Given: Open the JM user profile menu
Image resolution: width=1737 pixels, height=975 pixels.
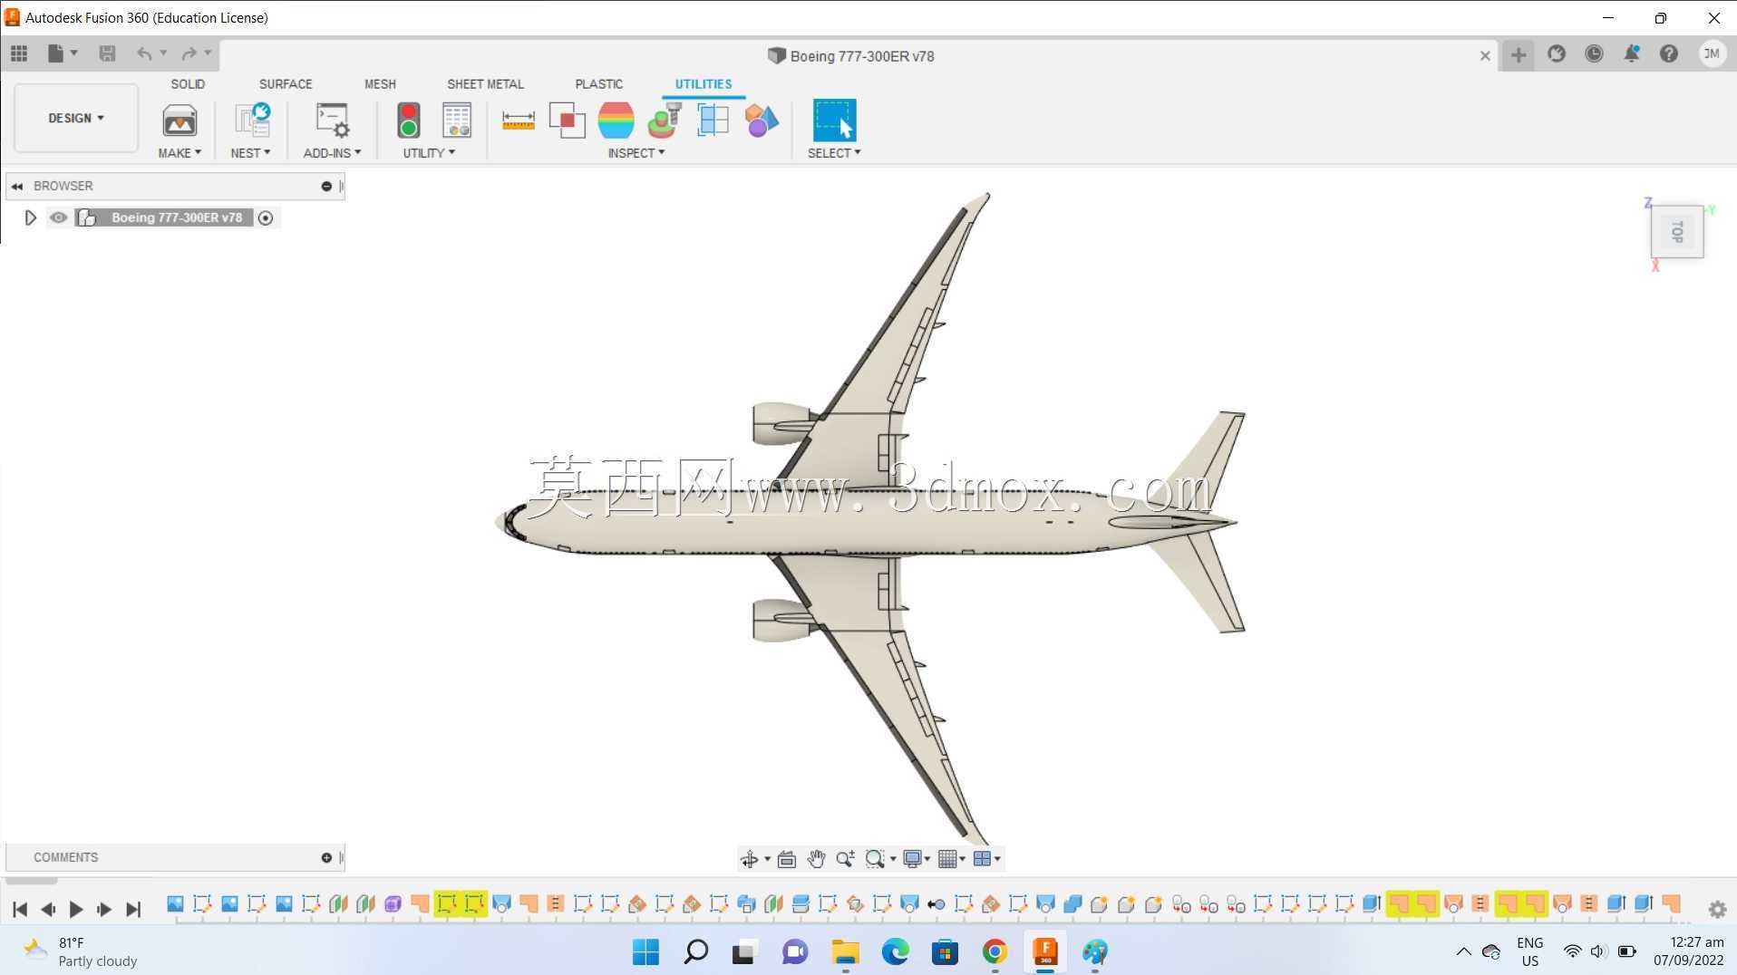Looking at the screenshot, I should (x=1712, y=54).
